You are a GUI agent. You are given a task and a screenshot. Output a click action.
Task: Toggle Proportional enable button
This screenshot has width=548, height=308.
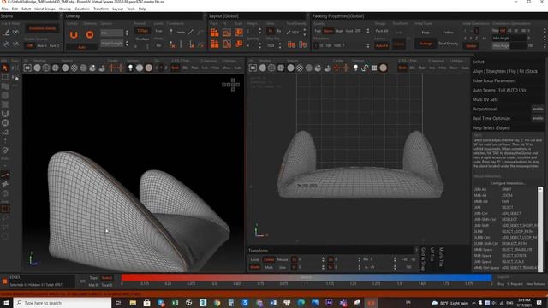pos(538,109)
